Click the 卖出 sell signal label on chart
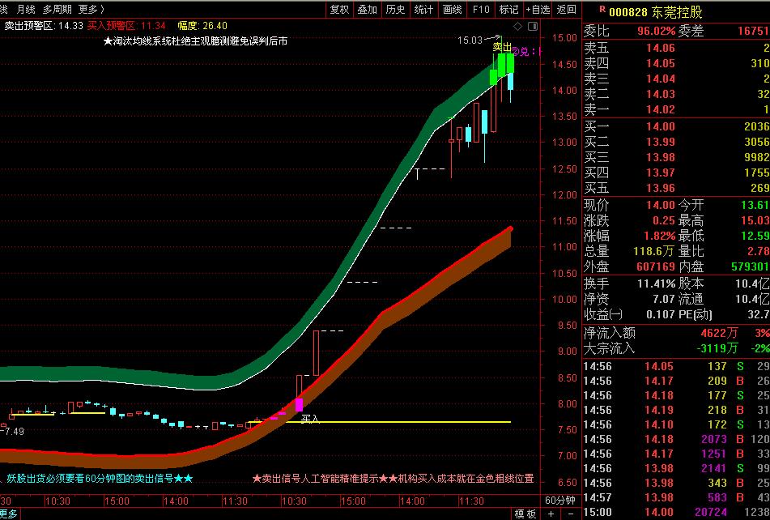The height and width of the screenshot is (520, 770). click(x=500, y=49)
